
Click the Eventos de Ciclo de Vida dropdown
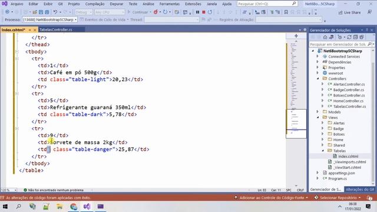click(104, 19)
